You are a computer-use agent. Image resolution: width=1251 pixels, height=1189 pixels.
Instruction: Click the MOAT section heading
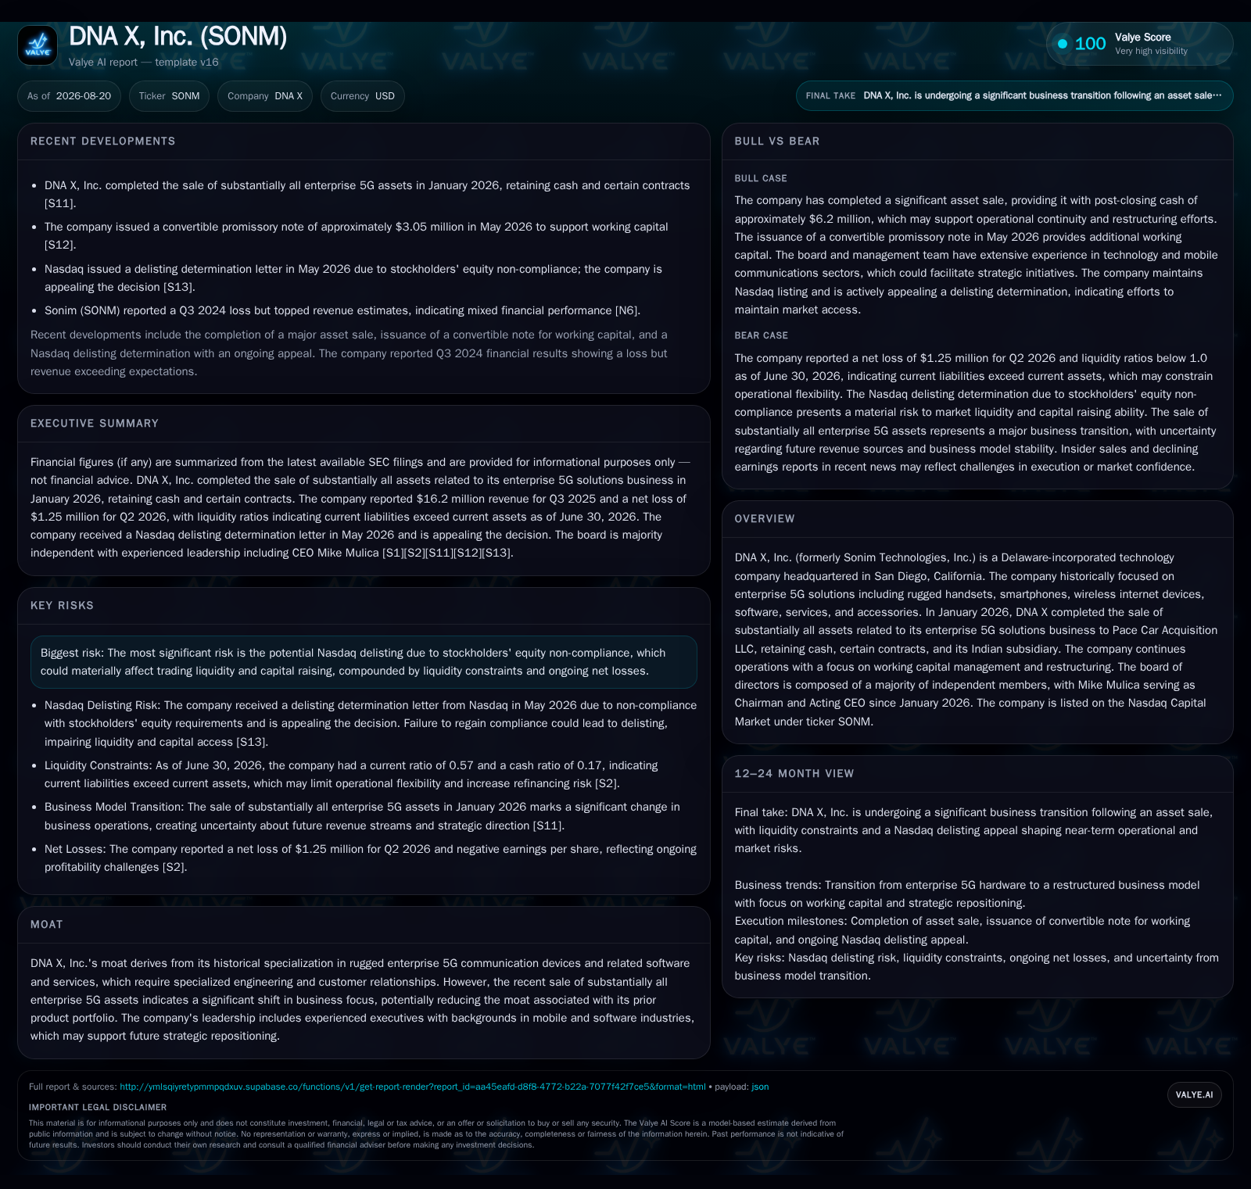pyautogui.click(x=47, y=925)
